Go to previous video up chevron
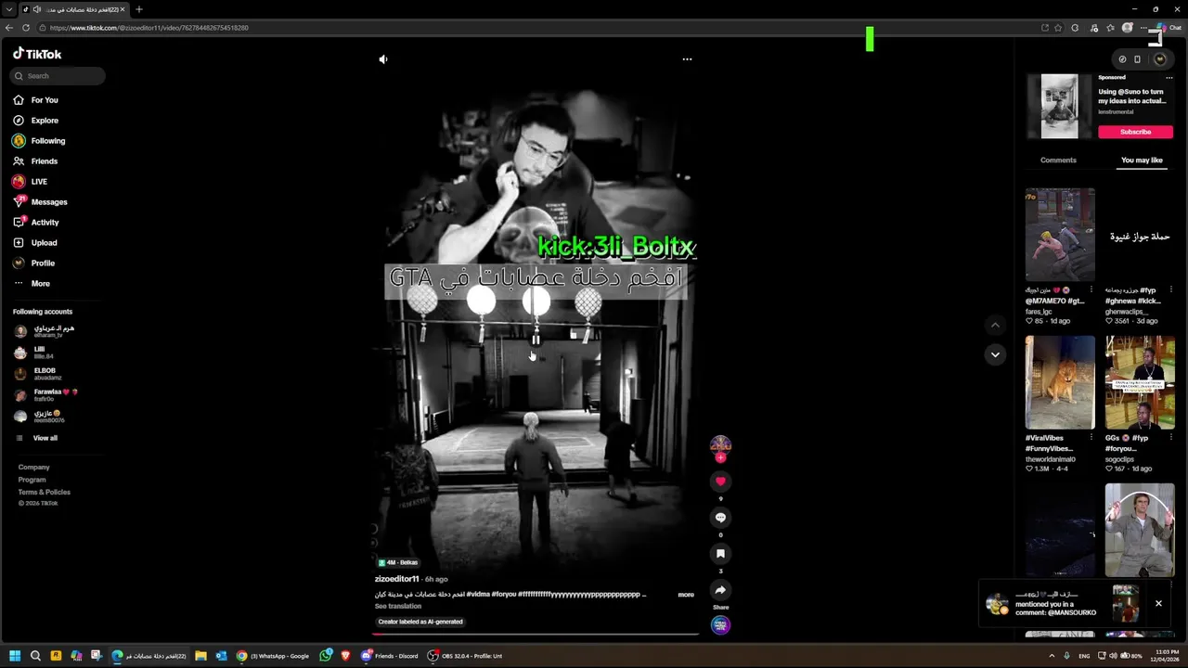Image resolution: width=1188 pixels, height=668 pixels. pos(995,325)
